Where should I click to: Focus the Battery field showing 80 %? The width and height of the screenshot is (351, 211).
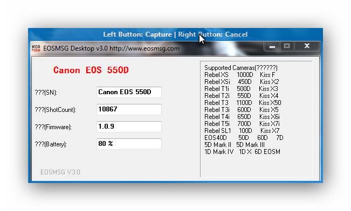pos(129,144)
